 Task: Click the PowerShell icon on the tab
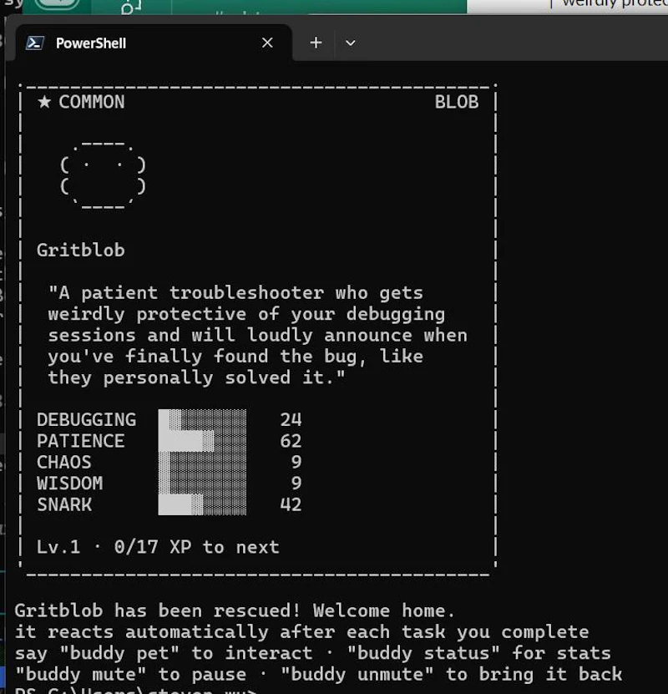[x=34, y=43]
